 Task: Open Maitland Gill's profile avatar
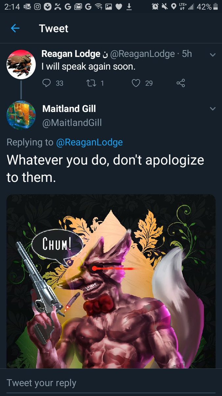pyautogui.click(x=21, y=115)
